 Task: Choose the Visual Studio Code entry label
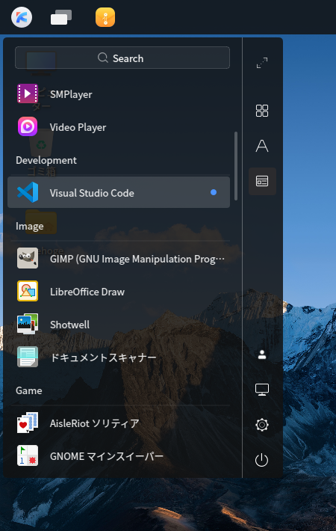point(92,193)
